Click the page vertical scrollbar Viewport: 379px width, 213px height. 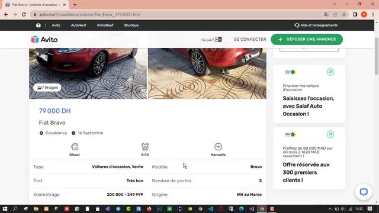377,56
